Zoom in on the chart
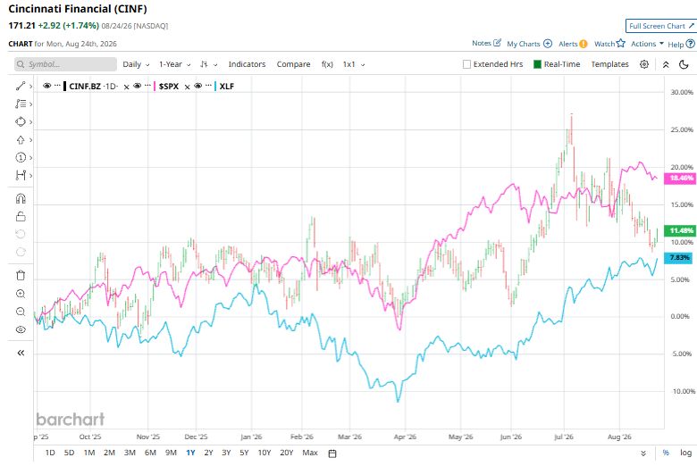 tap(21, 294)
